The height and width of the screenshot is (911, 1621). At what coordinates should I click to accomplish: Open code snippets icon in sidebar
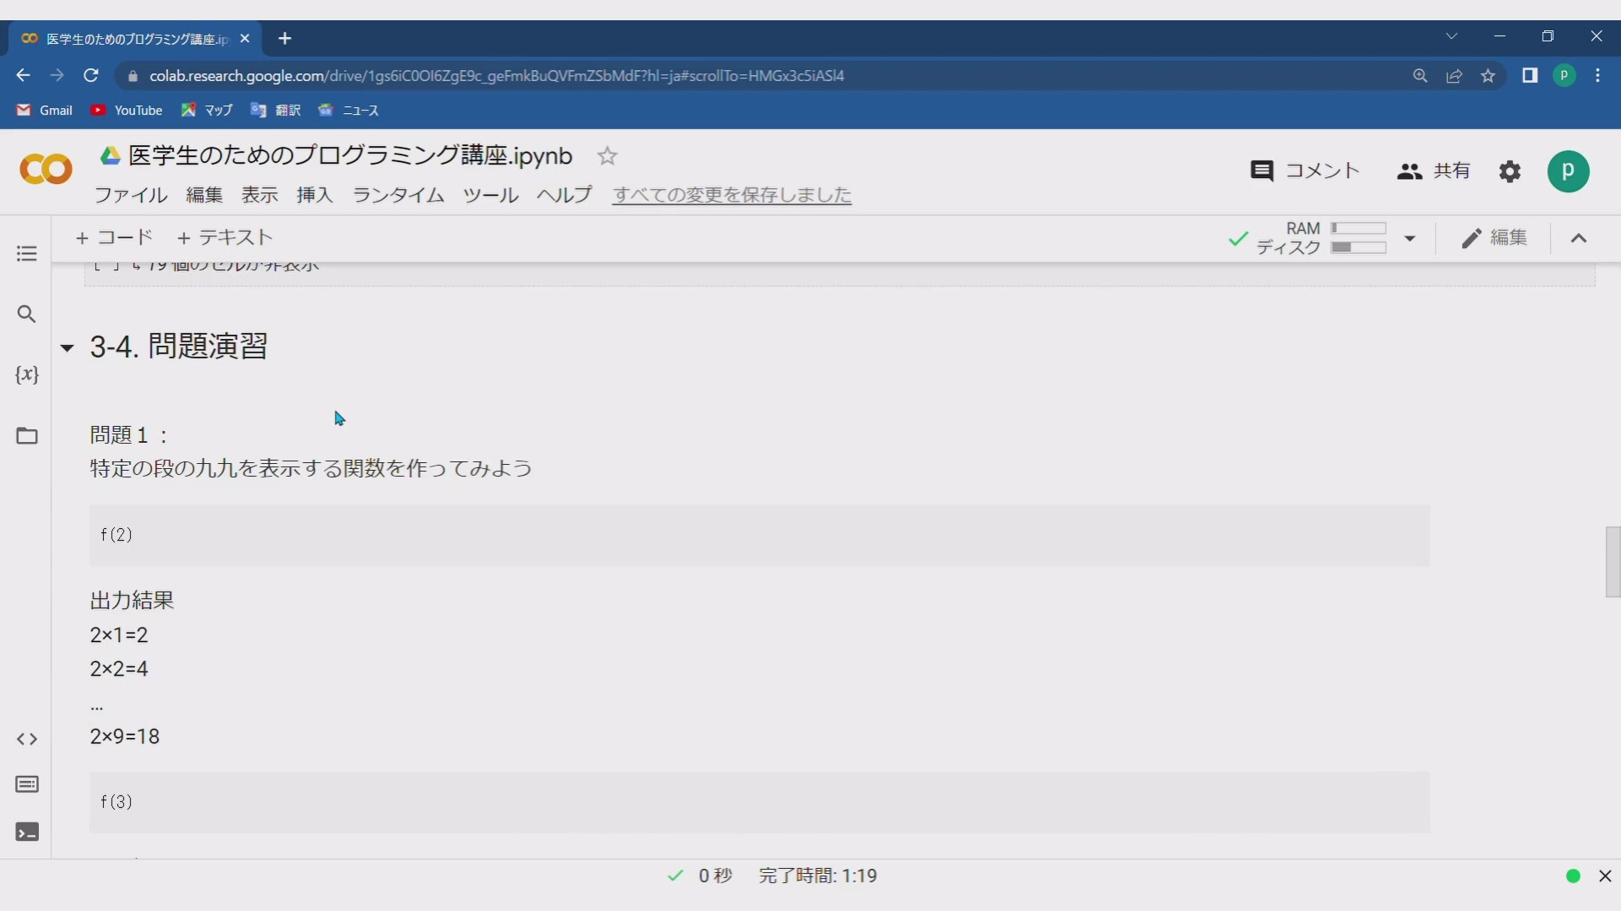27,740
